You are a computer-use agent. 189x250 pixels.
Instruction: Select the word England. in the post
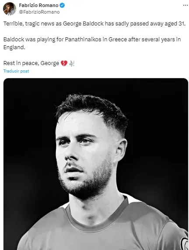(x=14, y=47)
